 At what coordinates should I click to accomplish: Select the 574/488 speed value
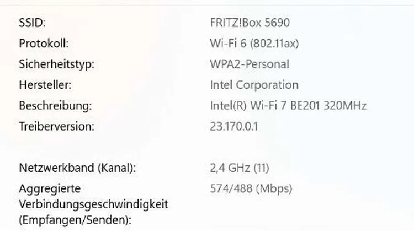point(231,188)
